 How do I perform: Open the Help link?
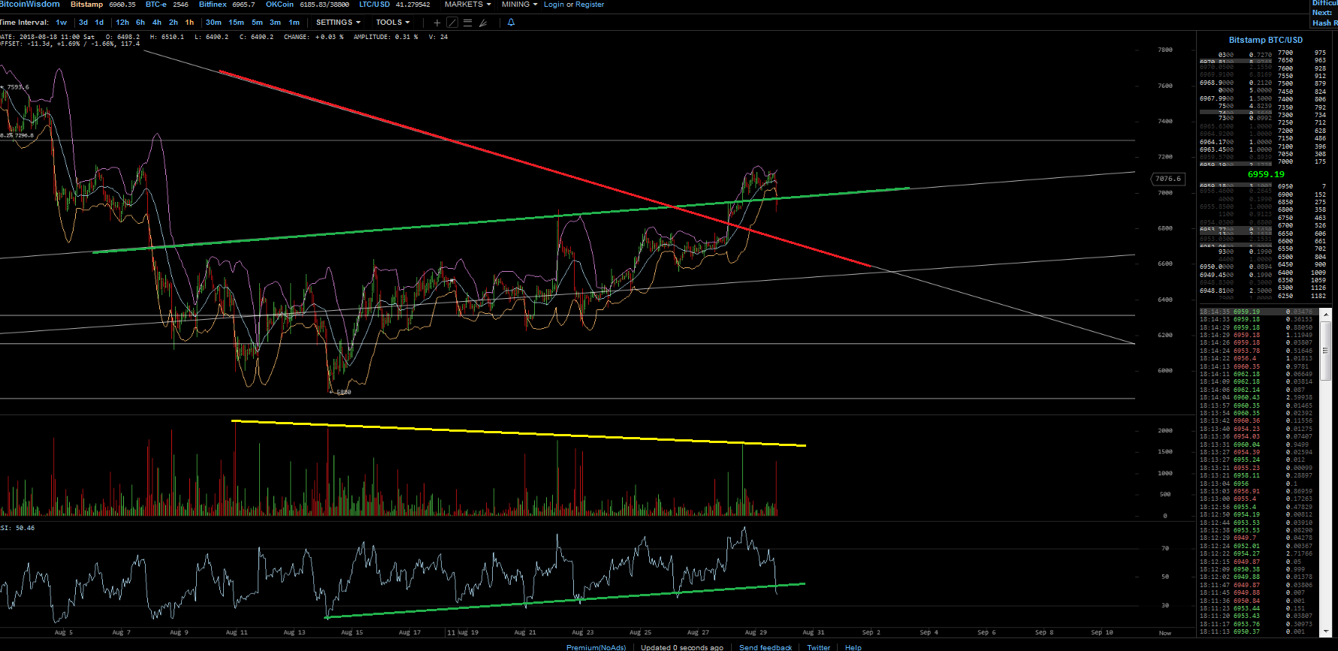(853, 647)
